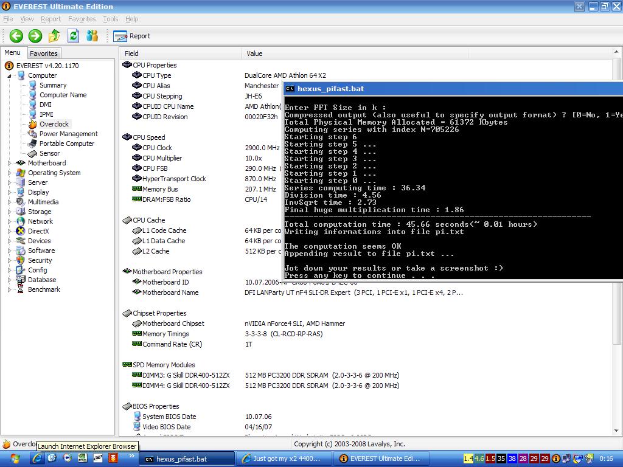
Task: Click the red arrow quick launch icon
Action: [x=113, y=458]
